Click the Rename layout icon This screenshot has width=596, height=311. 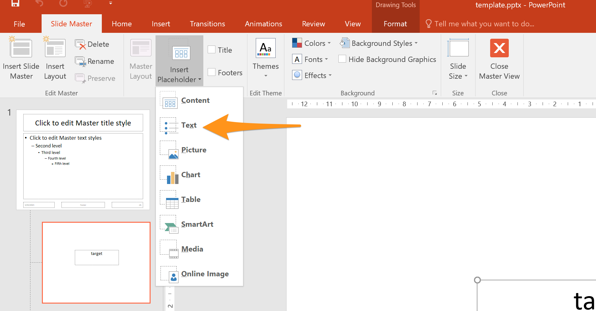click(81, 61)
